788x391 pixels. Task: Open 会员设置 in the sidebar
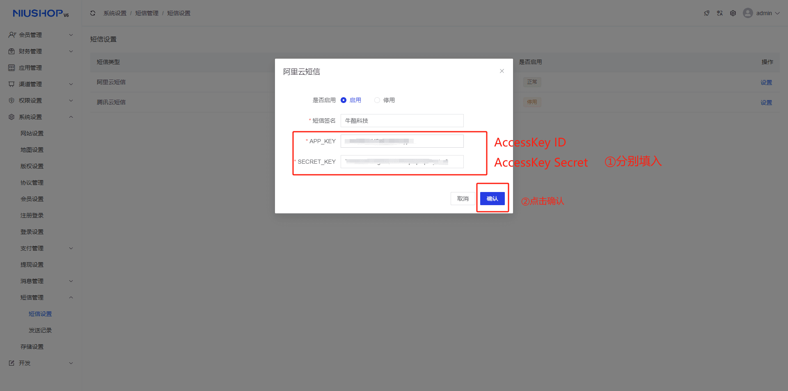(32, 199)
